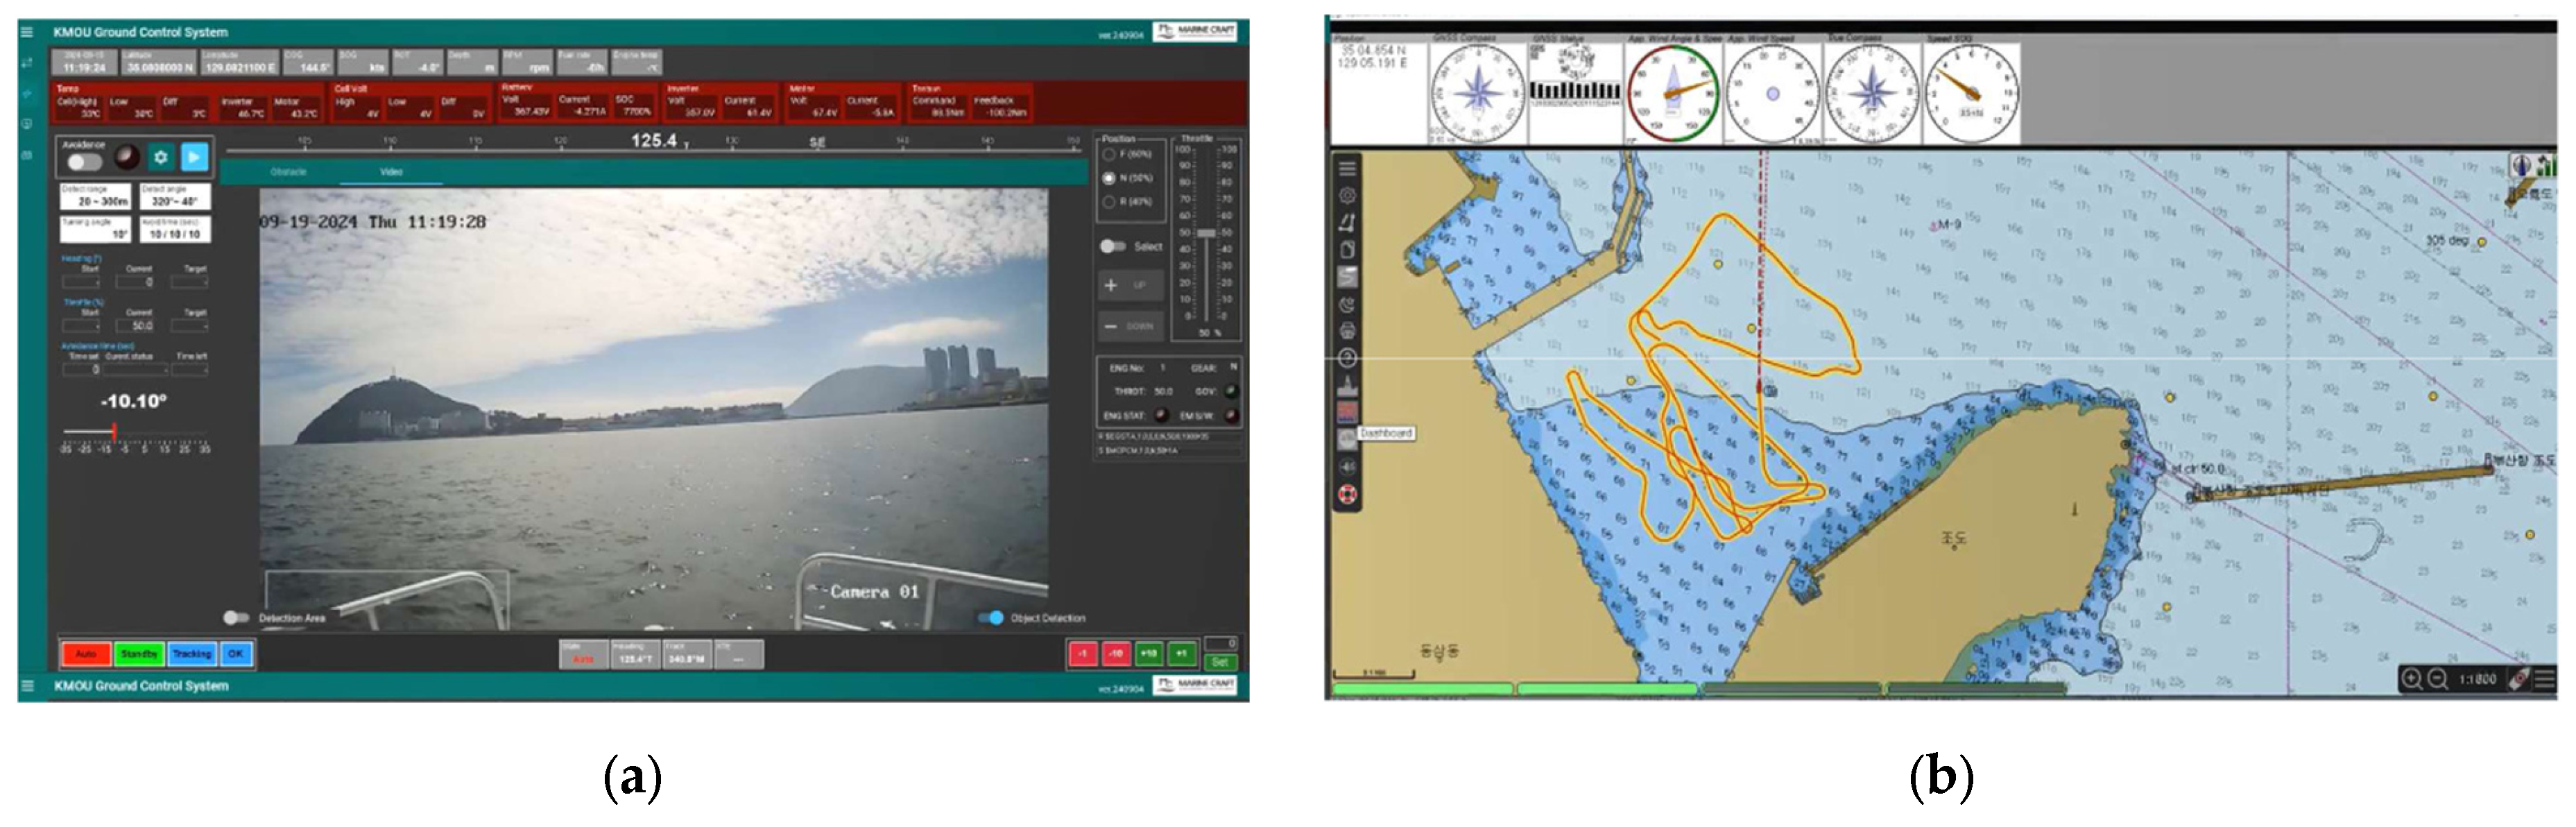Click the green Set button
2576x827 pixels.
pos(1220,662)
